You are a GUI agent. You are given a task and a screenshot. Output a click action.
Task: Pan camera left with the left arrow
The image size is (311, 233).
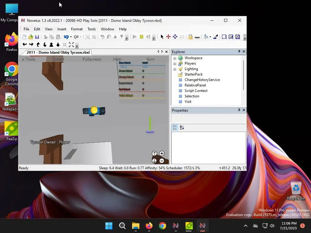tap(25, 45)
